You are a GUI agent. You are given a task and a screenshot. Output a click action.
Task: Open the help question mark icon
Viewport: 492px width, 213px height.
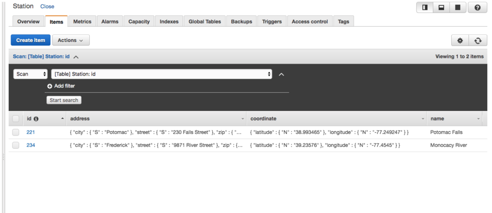coord(478,8)
